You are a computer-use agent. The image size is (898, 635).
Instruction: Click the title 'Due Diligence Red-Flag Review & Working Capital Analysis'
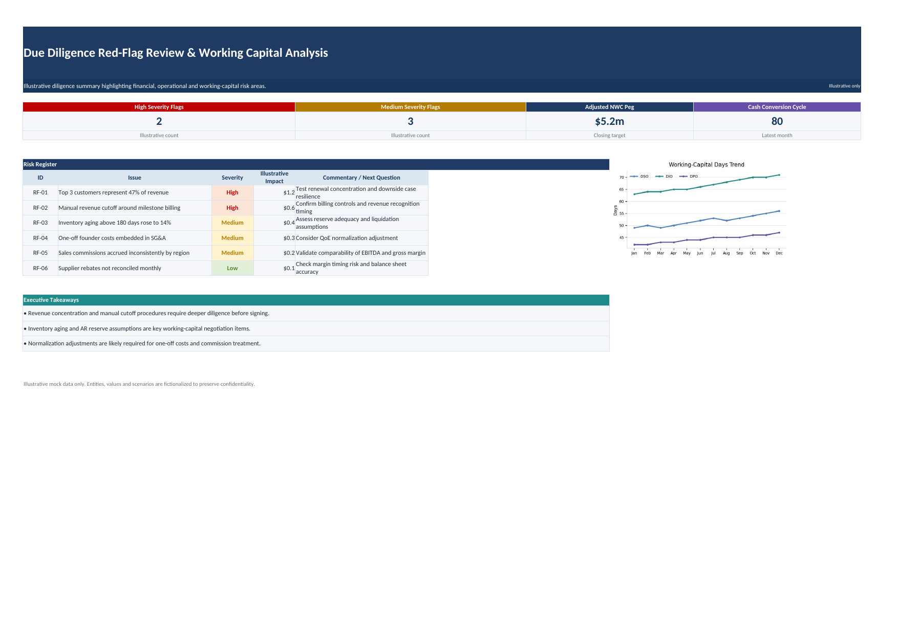point(176,53)
